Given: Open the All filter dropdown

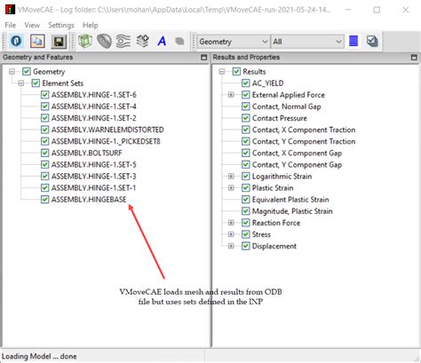Looking at the screenshot, I should tap(307, 42).
